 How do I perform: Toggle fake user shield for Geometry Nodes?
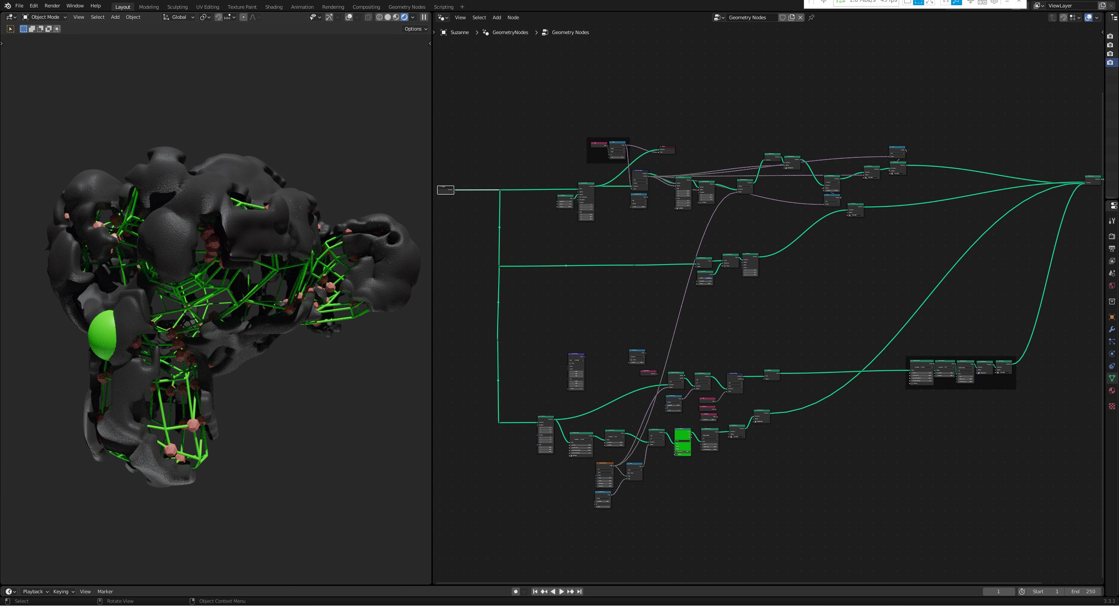783,17
